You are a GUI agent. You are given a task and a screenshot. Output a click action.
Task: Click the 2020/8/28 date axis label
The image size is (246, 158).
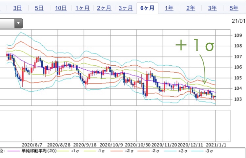(59, 145)
